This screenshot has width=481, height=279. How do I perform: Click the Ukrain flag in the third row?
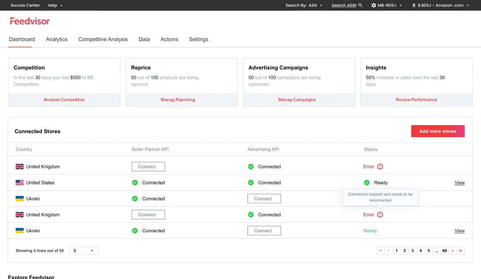[x=19, y=198]
